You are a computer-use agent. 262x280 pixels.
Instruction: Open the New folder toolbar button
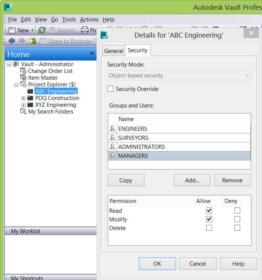point(19,30)
